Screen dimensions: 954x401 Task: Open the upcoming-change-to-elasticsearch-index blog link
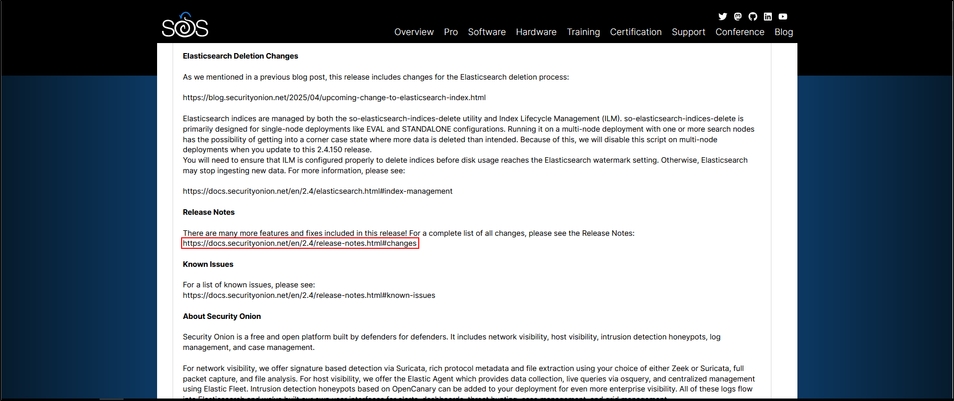334,98
